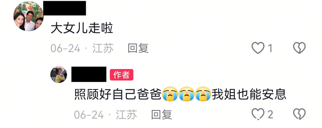The width and height of the screenshot is (322, 128).
Task: Click 回复 under the author's reply
Action: coord(162,115)
